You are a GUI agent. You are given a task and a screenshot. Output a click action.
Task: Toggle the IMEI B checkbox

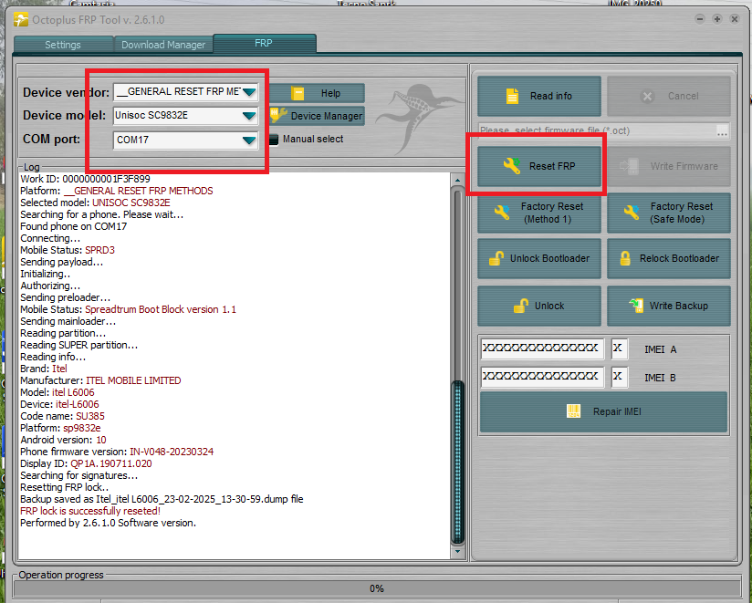pyautogui.click(x=619, y=377)
